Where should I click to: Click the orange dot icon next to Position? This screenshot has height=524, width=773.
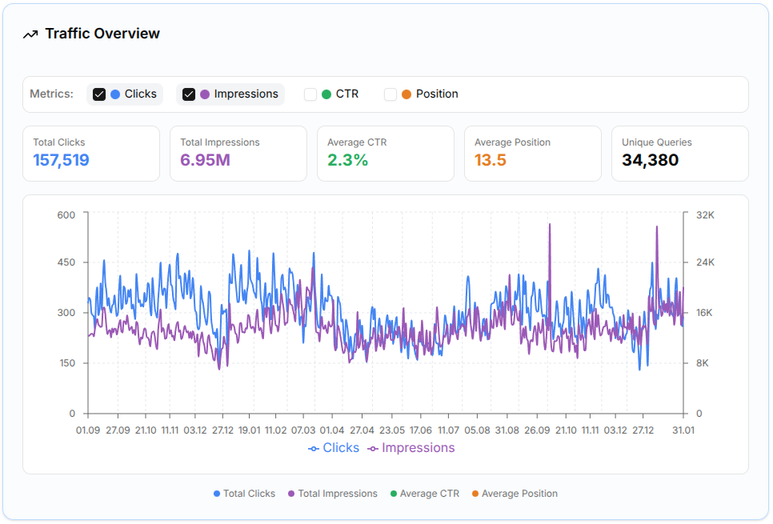pos(407,94)
